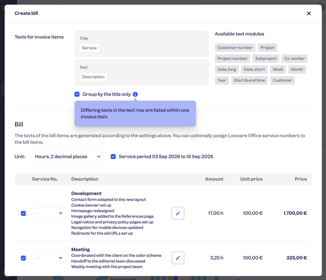Click the 17,00 h amount
Viewport: 326px width, 280px height.
pyautogui.click(x=216, y=213)
